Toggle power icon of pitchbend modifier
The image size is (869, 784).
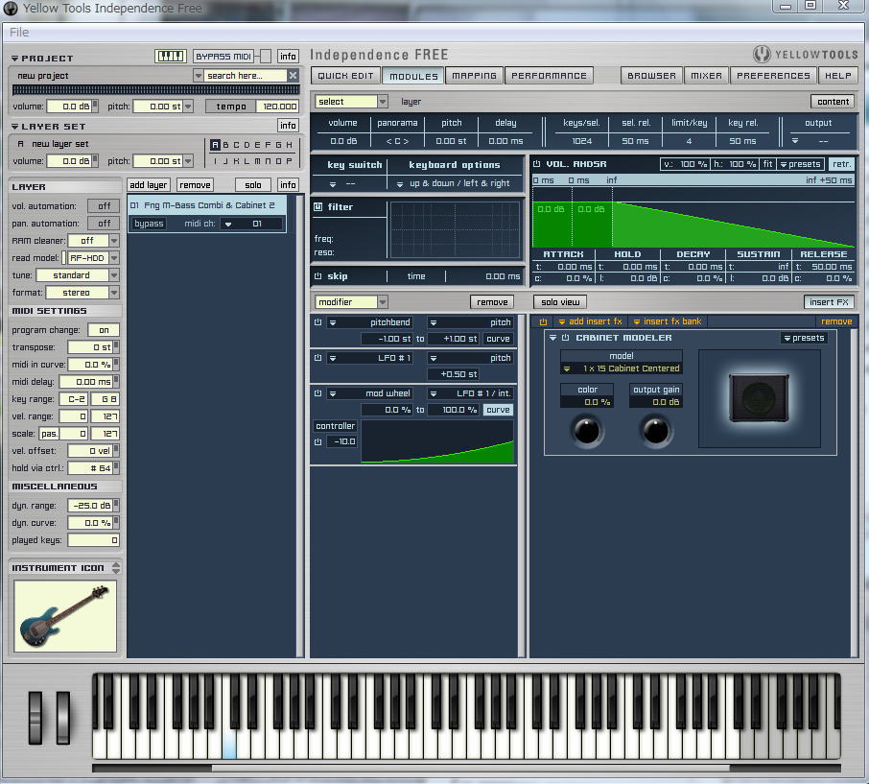point(318,322)
